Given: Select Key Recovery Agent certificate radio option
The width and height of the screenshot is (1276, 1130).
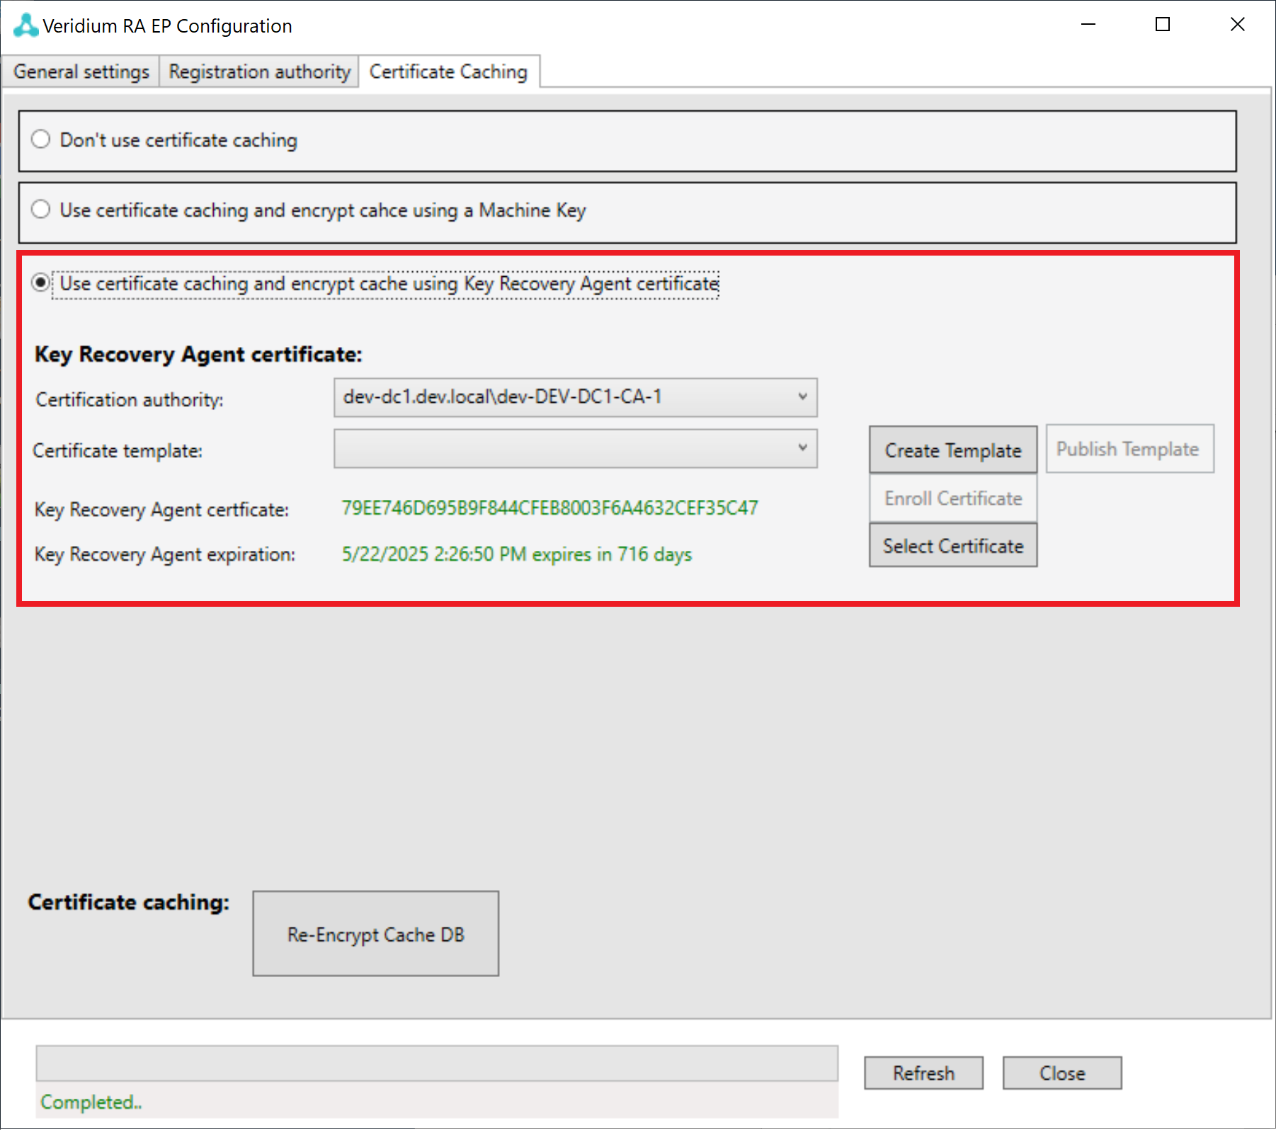Looking at the screenshot, I should [41, 283].
